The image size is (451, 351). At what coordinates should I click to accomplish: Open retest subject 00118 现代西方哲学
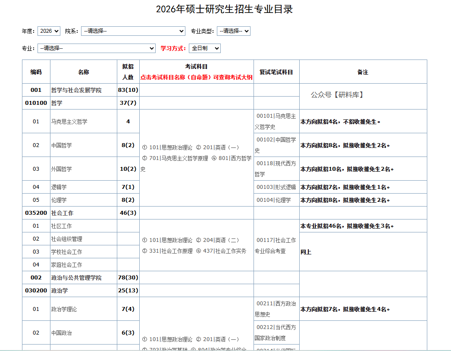pyautogui.click(x=276, y=169)
